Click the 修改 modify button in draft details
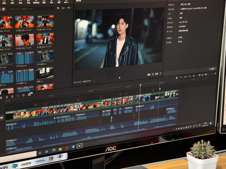Image resolution: width=226 pixels, height=169 pixels. point(212,69)
